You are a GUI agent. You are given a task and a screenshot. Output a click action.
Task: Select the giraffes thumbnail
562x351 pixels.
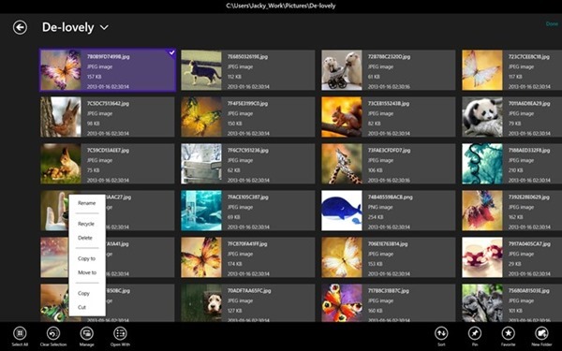point(342,164)
